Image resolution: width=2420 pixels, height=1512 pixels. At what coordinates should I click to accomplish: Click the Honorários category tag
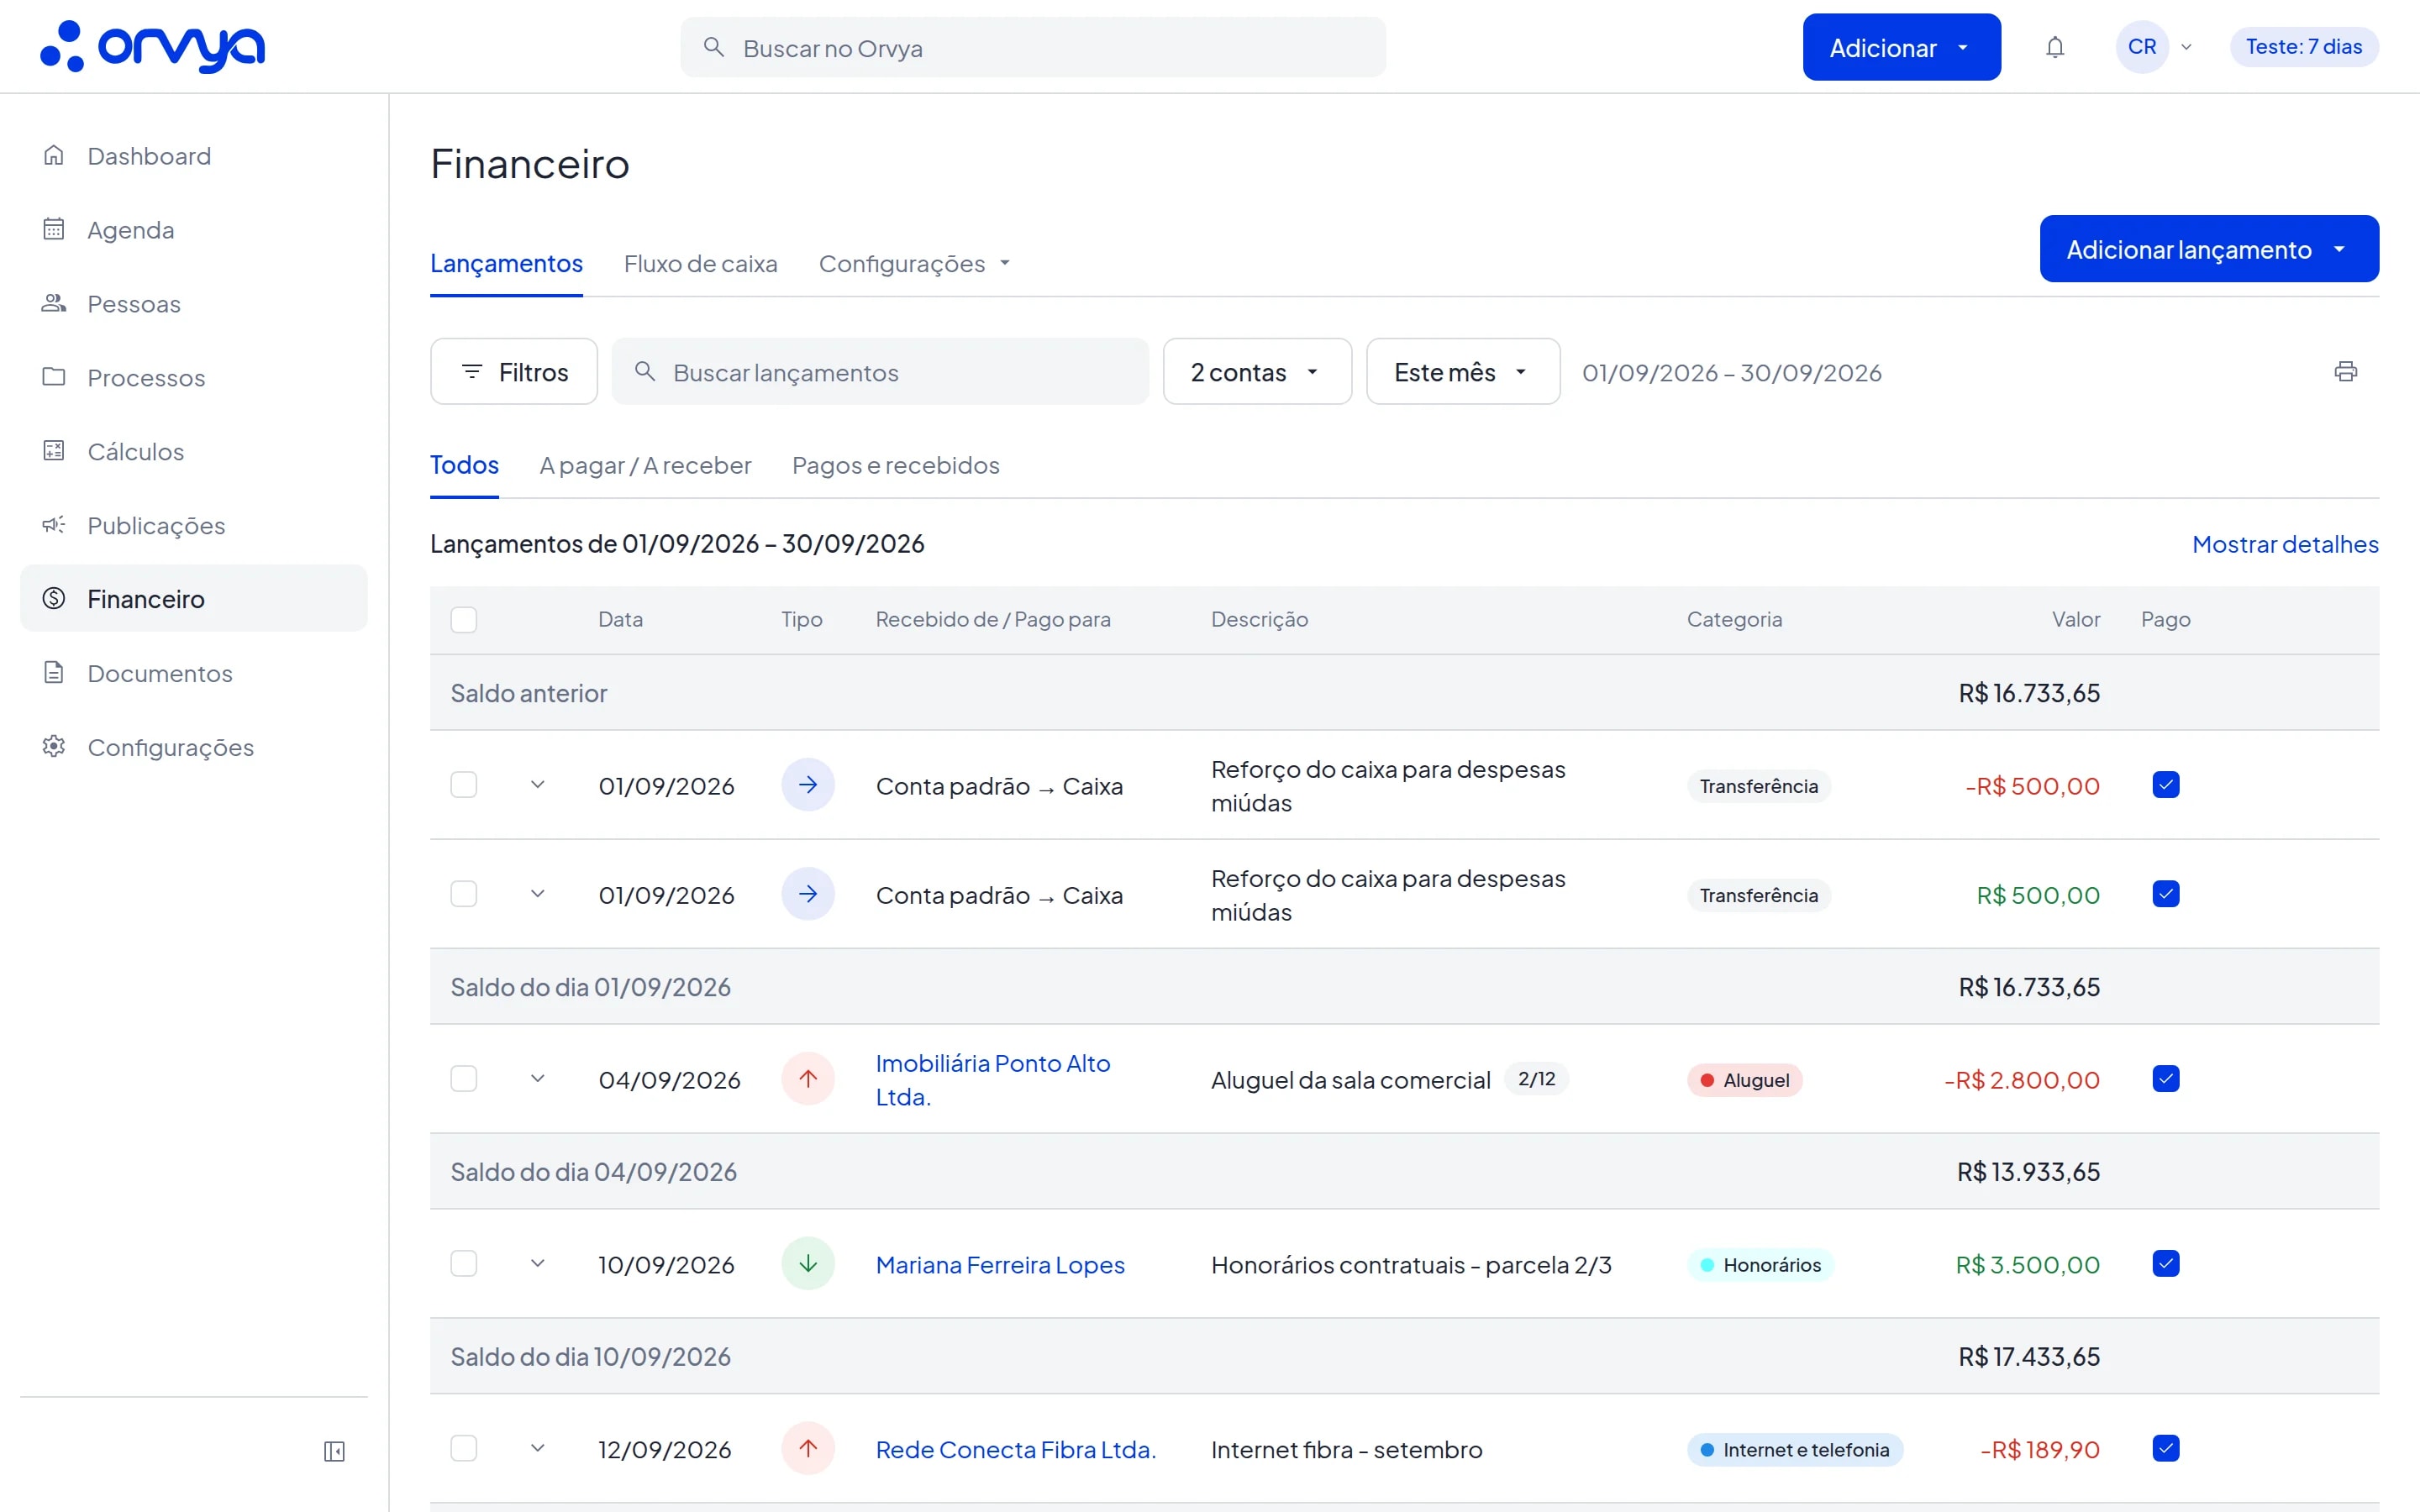[x=1761, y=1265]
